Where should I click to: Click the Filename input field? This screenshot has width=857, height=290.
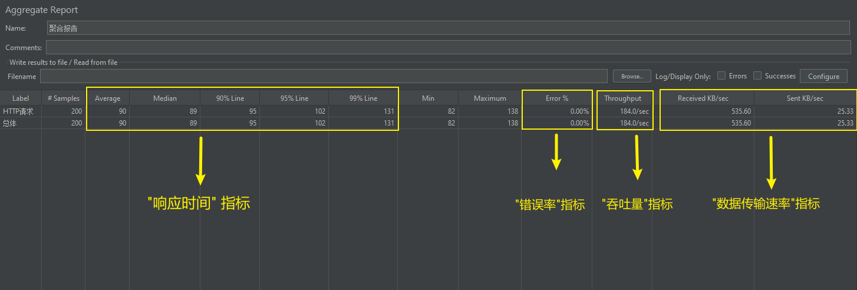coord(323,76)
